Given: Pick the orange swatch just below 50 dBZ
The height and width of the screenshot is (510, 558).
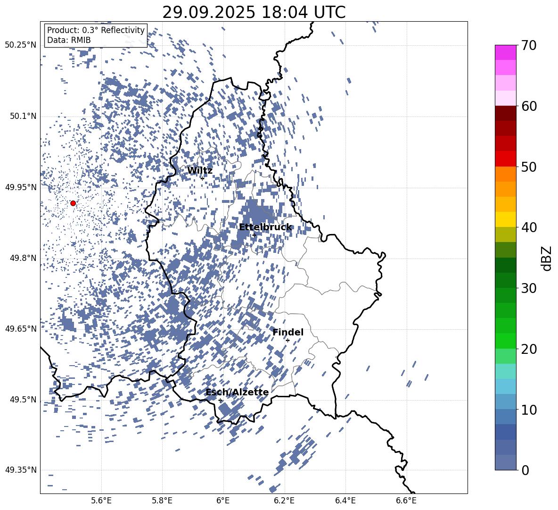Looking at the screenshot, I should 505,174.
